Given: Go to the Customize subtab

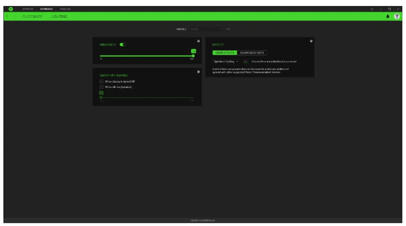Looking at the screenshot, I should pos(32,16).
